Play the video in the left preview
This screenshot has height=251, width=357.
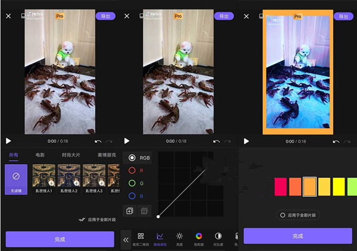point(8,141)
